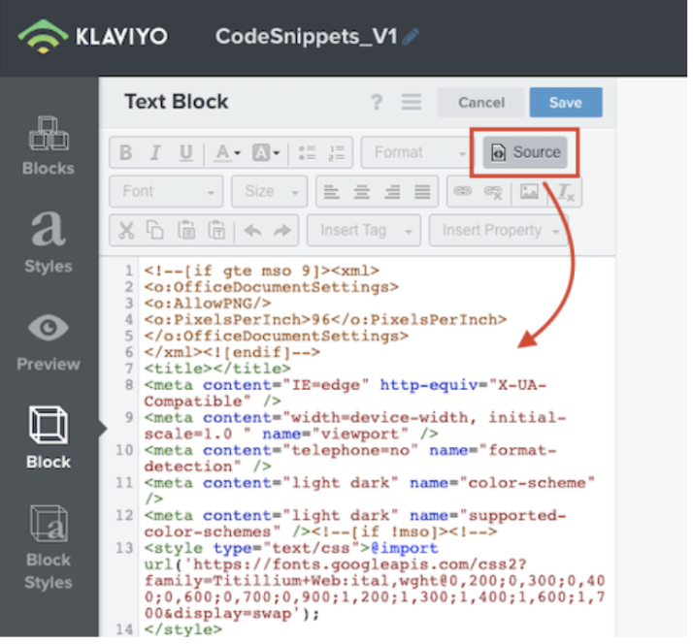Click paste as plain text icon
Image resolution: width=693 pixels, height=644 pixels.
click(216, 230)
